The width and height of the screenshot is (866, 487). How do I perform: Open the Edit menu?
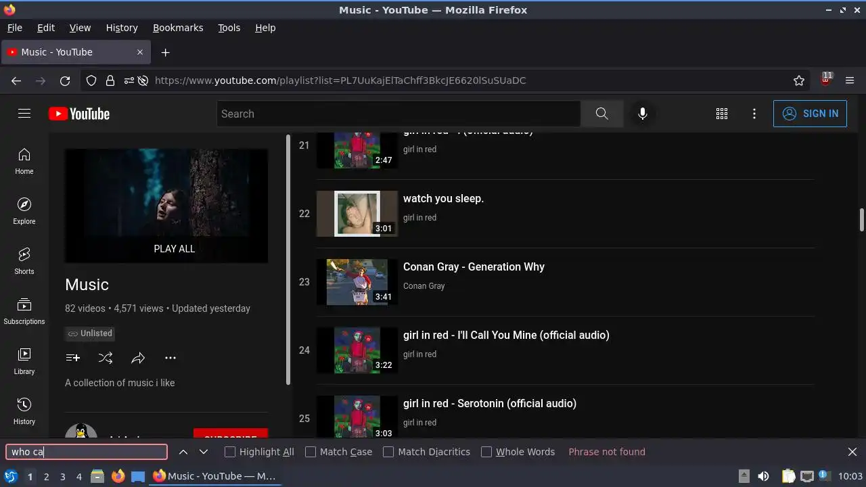click(x=46, y=28)
